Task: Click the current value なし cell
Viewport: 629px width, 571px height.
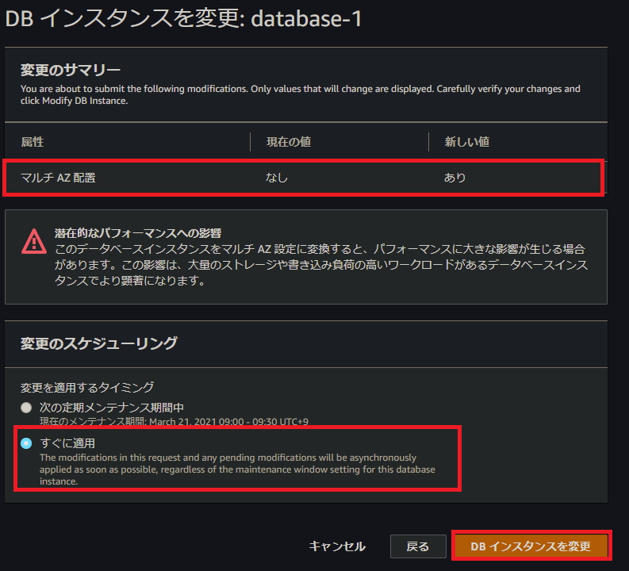Action: pyautogui.click(x=277, y=178)
